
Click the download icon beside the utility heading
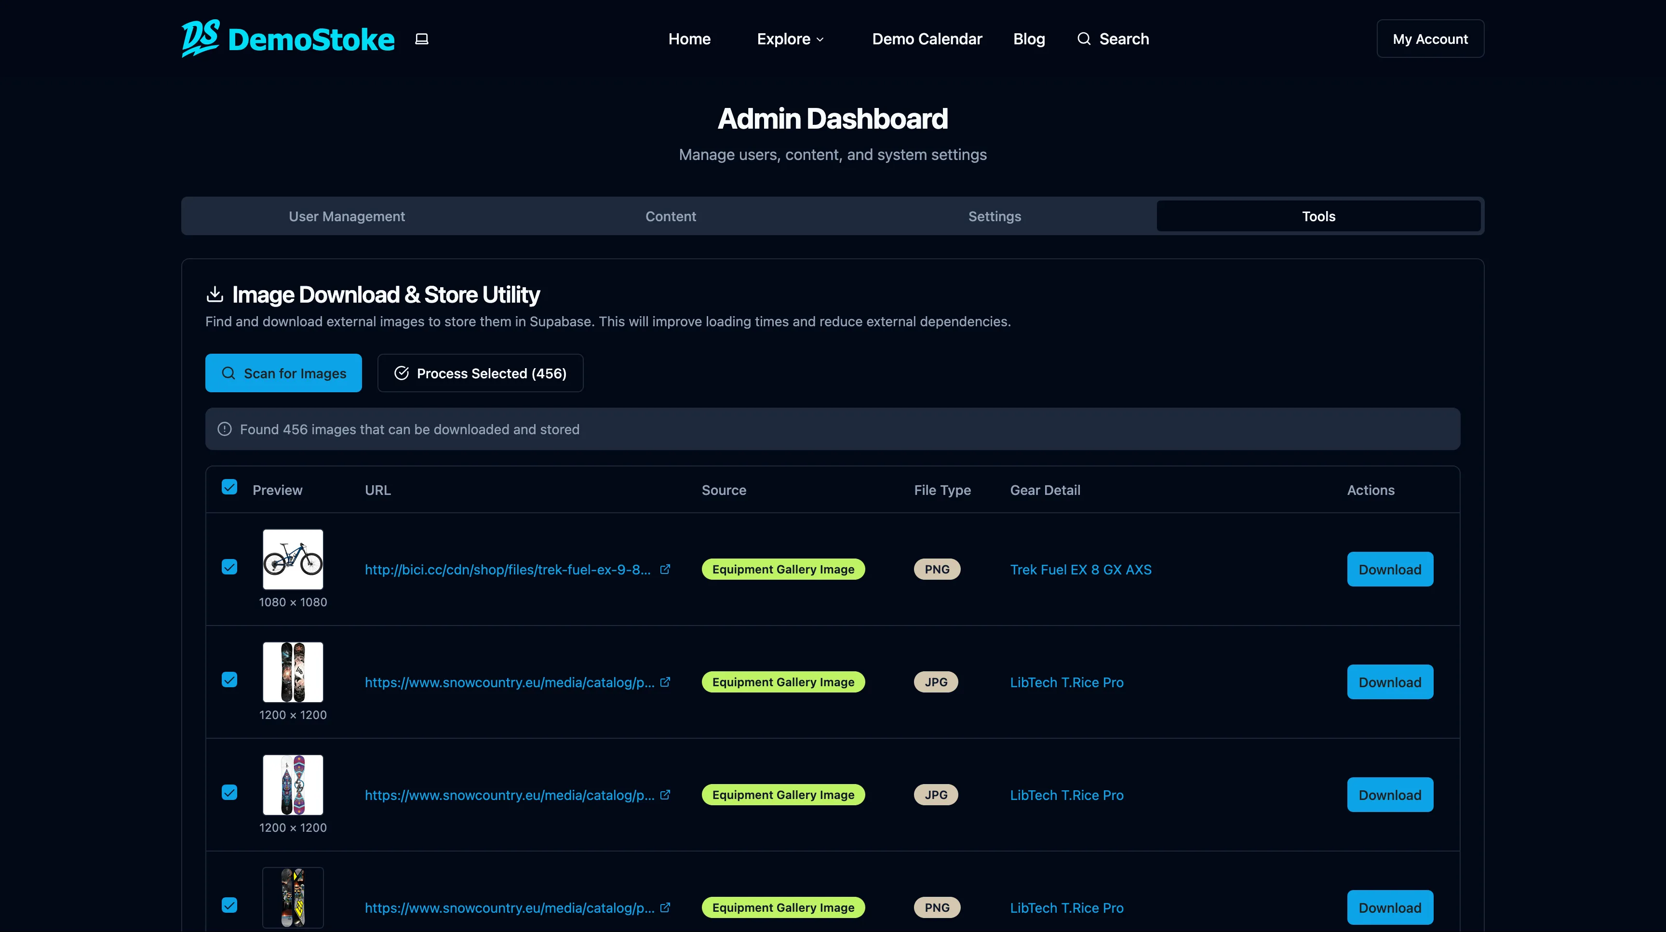[x=214, y=294]
